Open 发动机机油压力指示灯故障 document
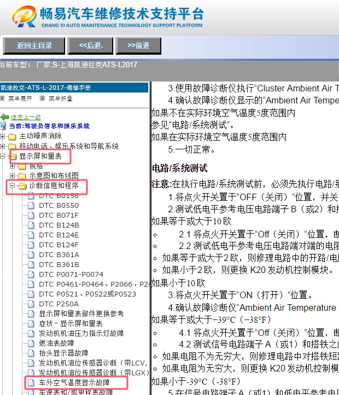This screenshot has height=395, width=339. pyautogui.click(x=81, y=333)
